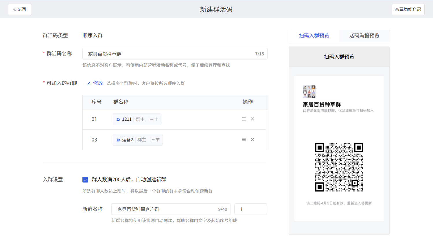Edit the starting sequence number field

click(250, 209)
